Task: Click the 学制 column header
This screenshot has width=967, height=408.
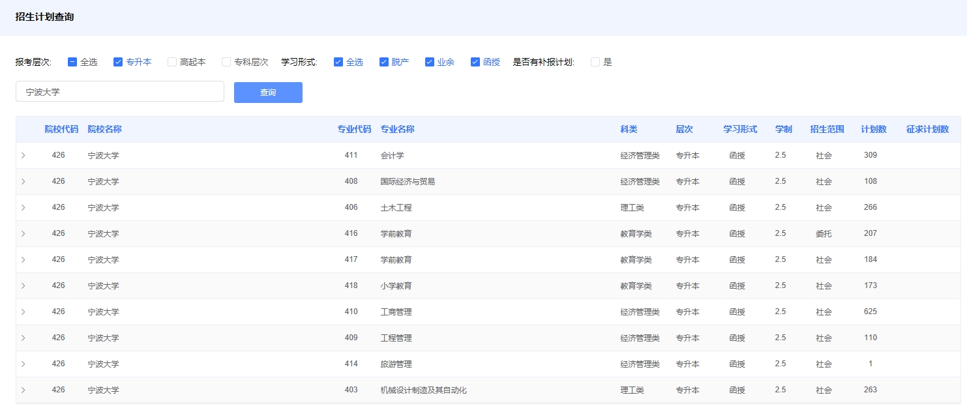Action: point(784,129)
